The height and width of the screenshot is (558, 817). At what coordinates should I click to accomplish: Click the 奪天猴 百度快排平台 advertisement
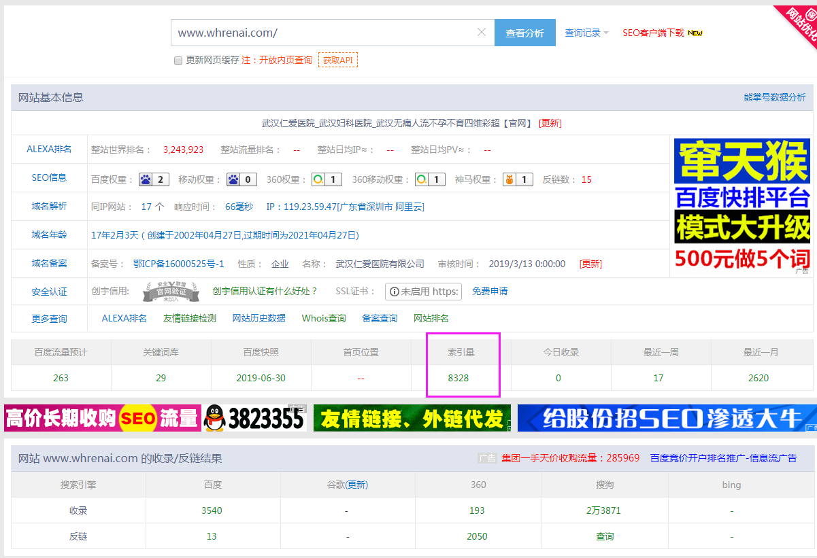[x=741, y=205]
